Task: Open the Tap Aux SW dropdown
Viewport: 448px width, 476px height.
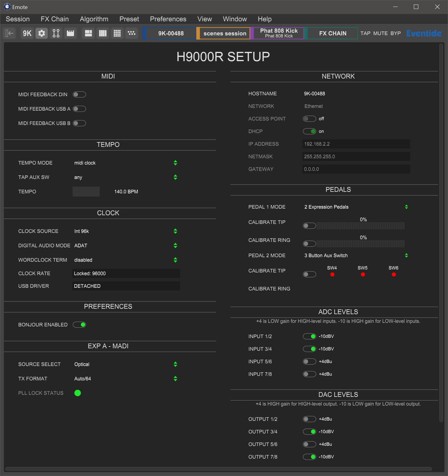Action: coord(126,177)
